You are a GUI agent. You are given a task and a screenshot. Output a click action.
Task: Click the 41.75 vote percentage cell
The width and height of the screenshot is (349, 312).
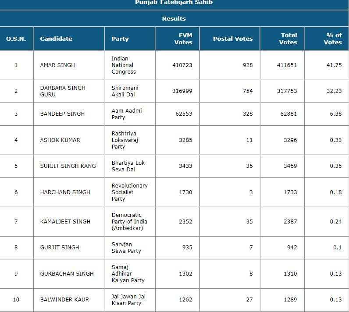(335, 65)
